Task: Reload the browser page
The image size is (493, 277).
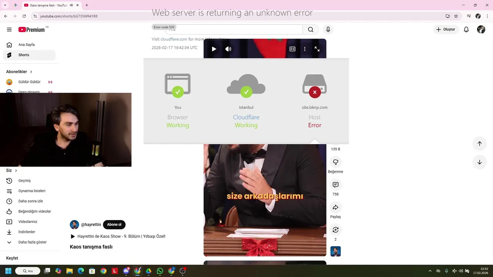Action: pos(24,16)
